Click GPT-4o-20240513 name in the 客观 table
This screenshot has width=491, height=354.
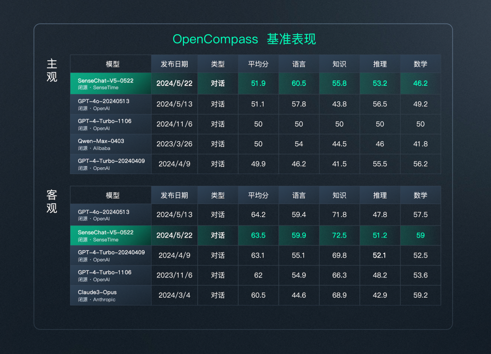[104, 212]
